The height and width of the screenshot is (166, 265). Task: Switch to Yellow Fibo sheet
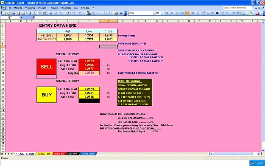pyautogui.click(x=44, y=154)
